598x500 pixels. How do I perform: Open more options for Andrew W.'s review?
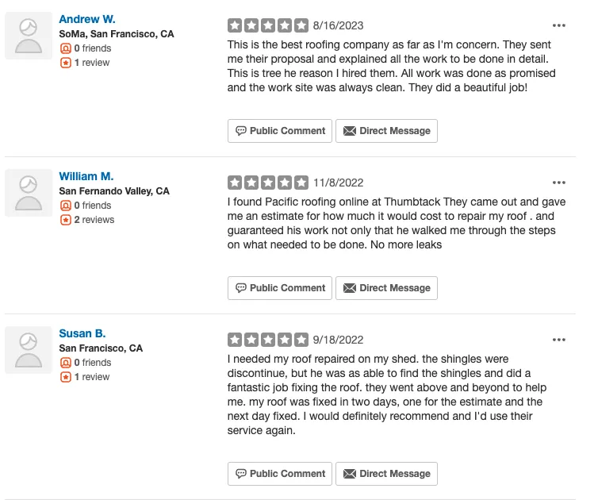(x=559, y=25)
